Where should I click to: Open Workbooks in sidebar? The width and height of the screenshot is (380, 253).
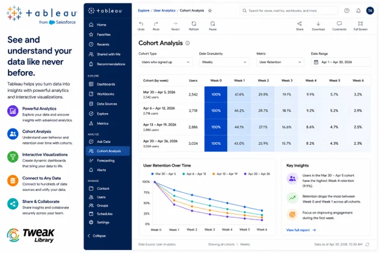pyautogui.click(x=108, y=94)
